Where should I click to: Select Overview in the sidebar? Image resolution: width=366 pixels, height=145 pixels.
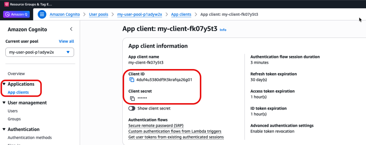[x=16, y=73]
